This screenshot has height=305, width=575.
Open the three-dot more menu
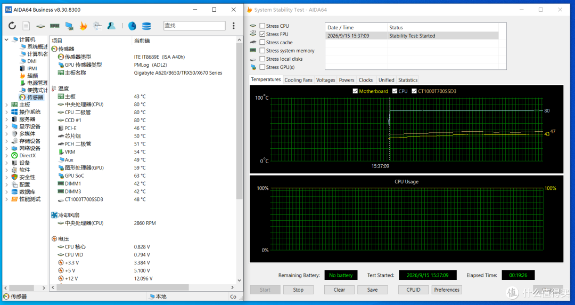click(x=234, y=26)
